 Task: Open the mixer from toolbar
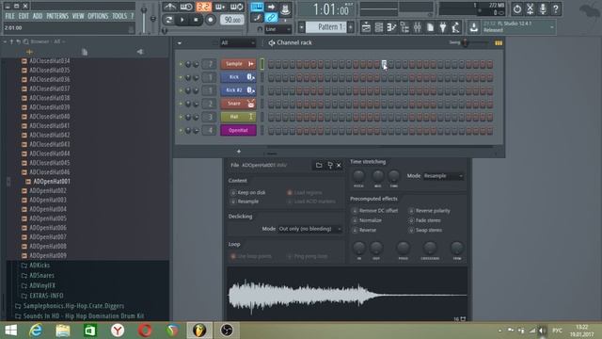click(418, 27)
